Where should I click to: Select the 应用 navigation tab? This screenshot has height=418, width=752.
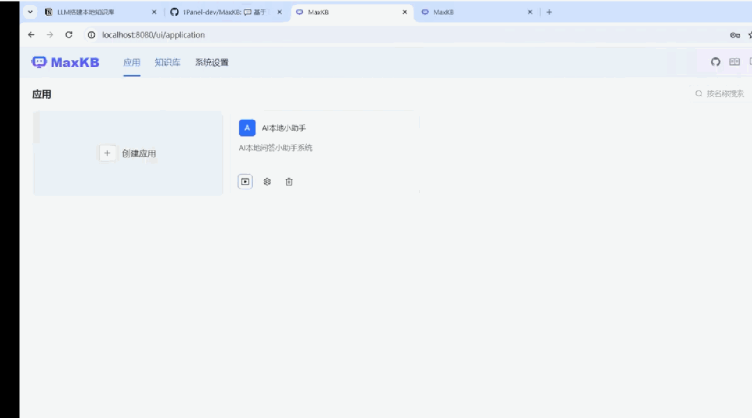coord(132,63)
